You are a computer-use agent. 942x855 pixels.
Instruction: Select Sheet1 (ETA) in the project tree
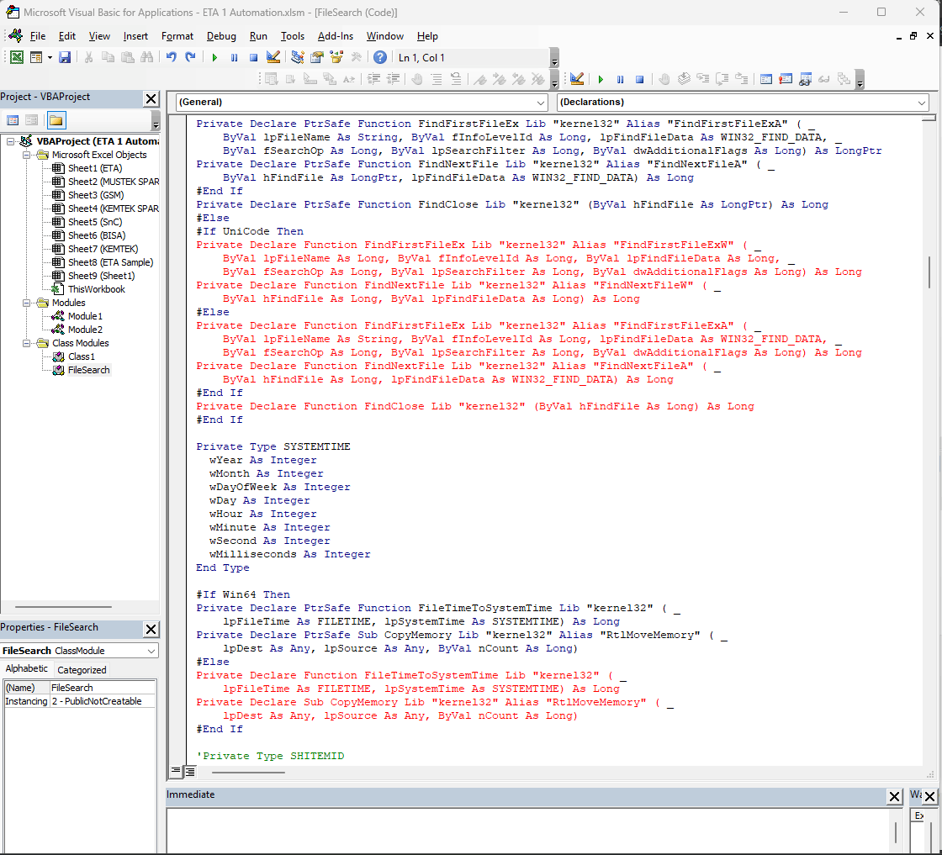point(95,168)
